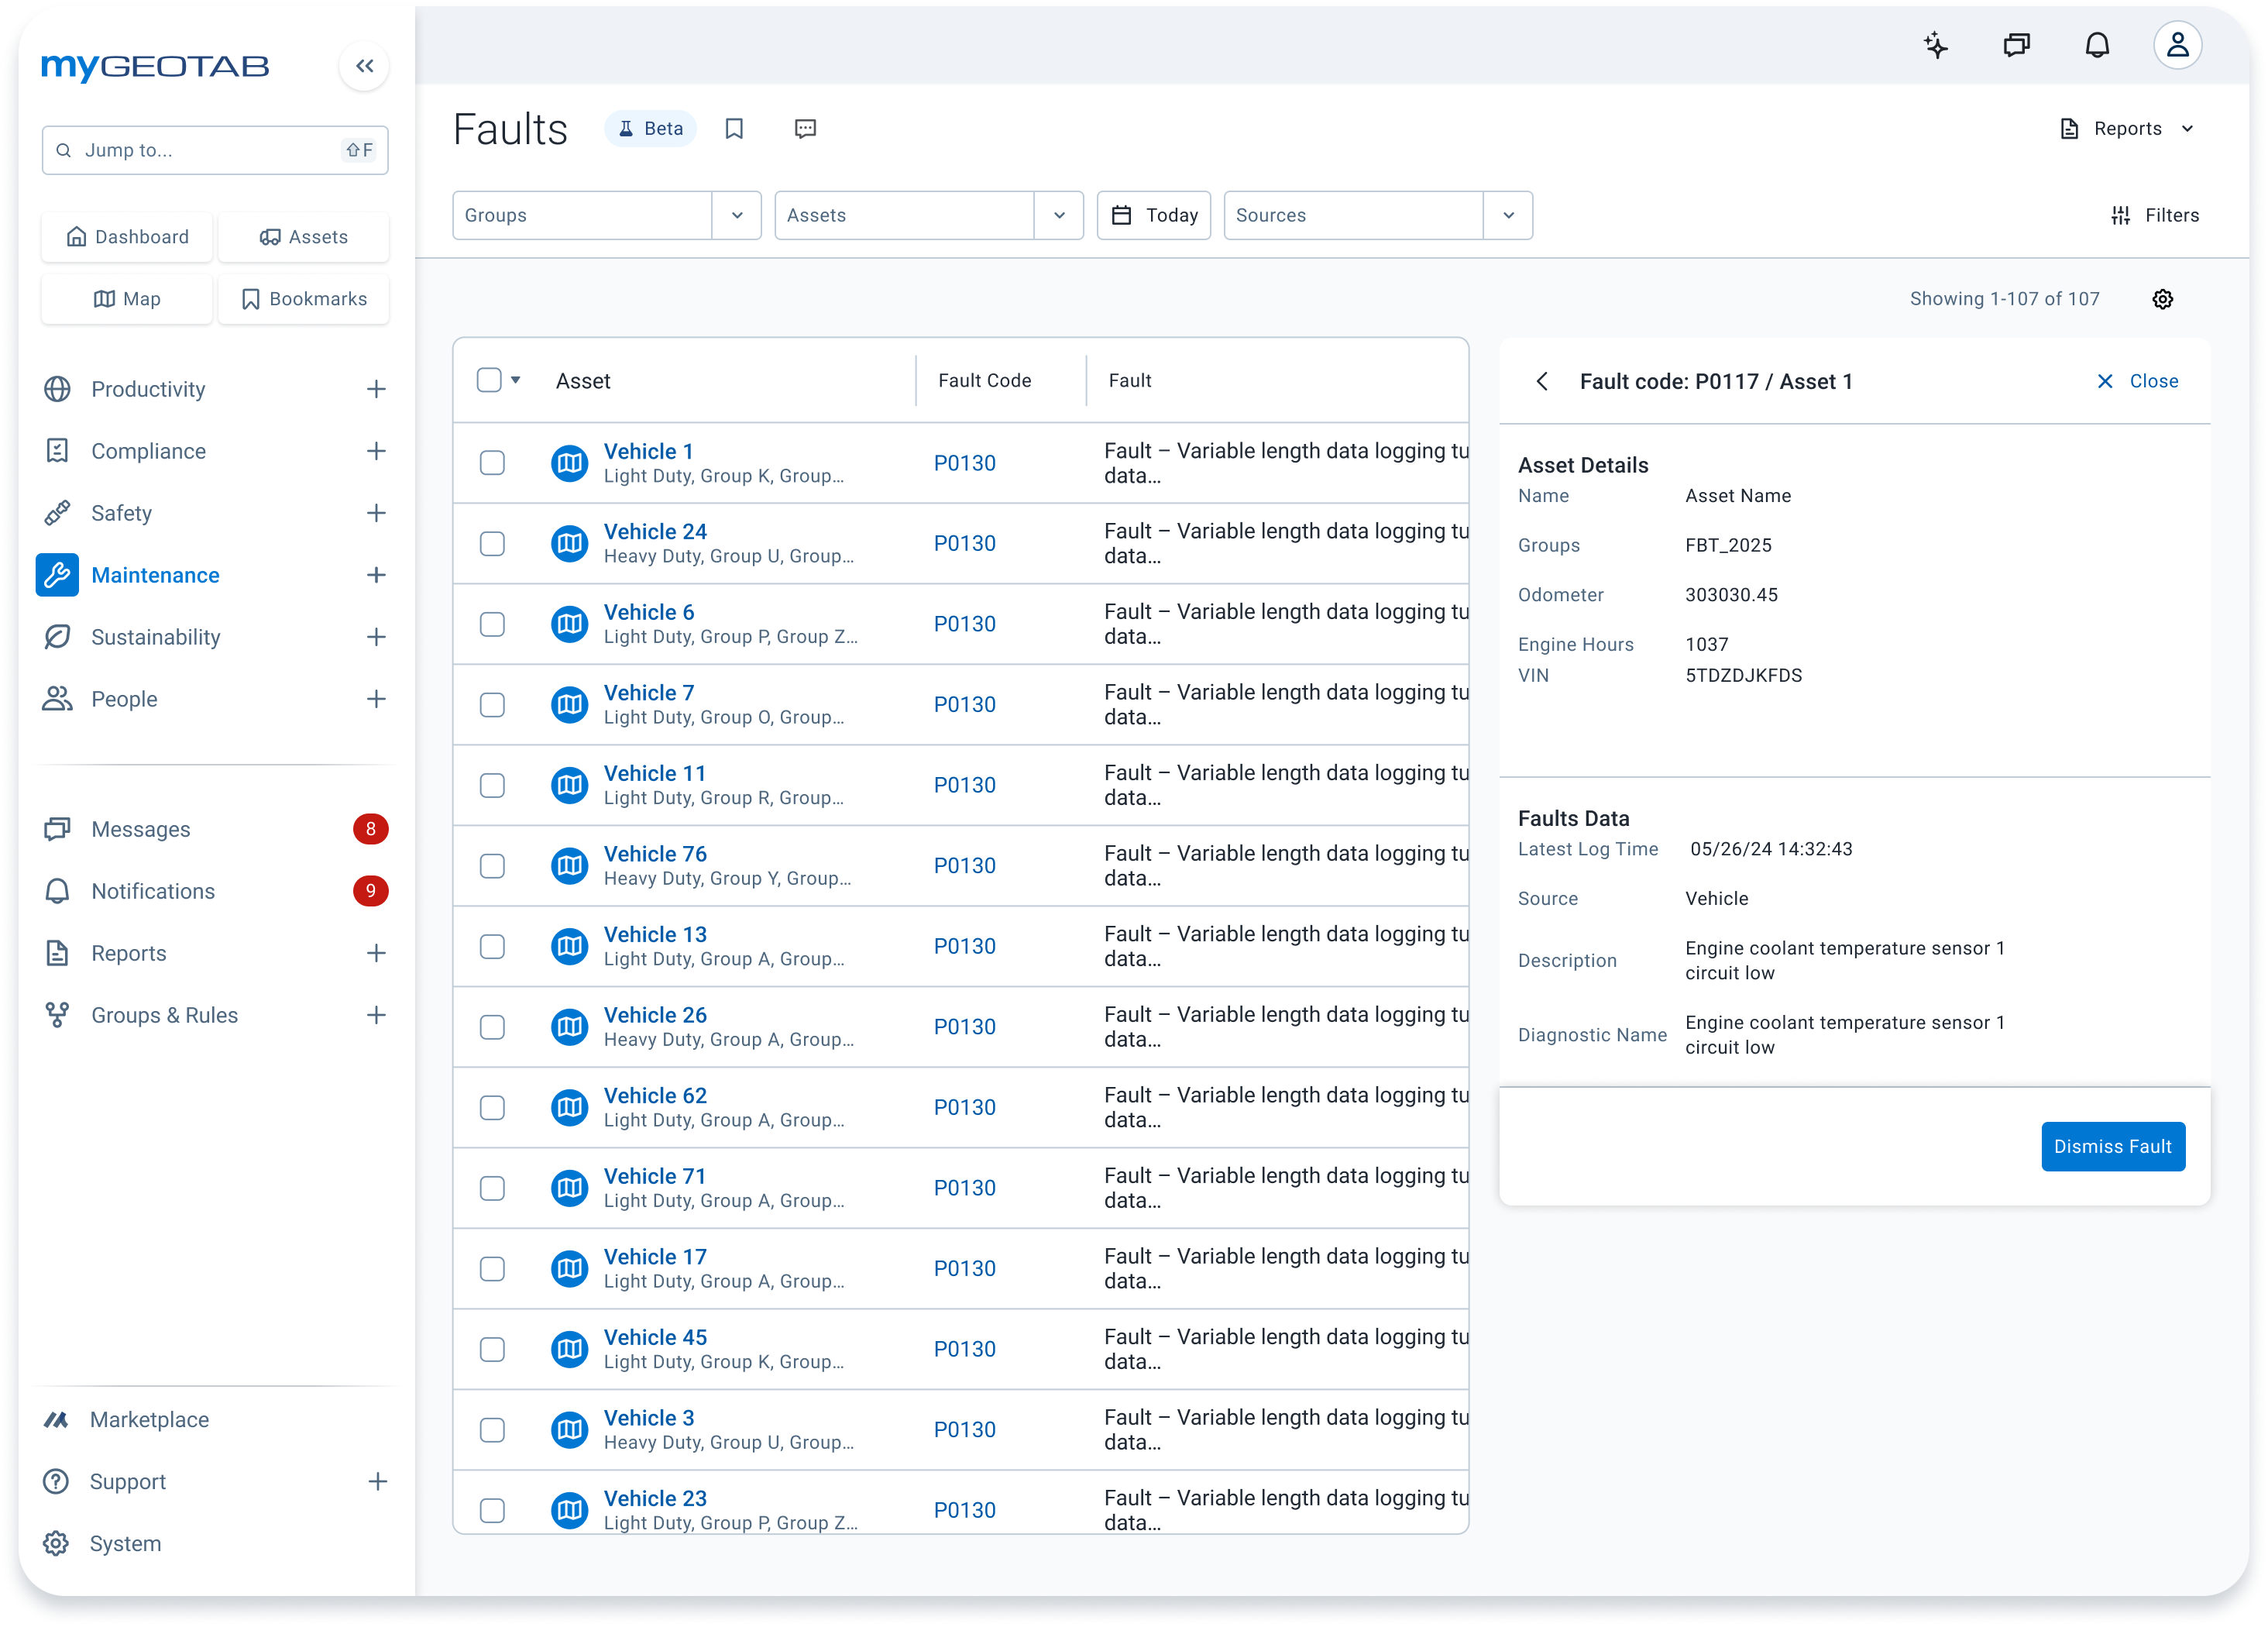The width and height of the screenshot is (2268, 1627).
Task: Pick the Today date button
Action: pos(1153,215)
